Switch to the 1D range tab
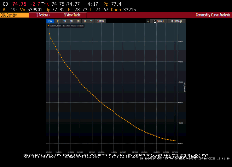Image resolution: width=232 pixels, height=167 pixels. click(58, 21)
